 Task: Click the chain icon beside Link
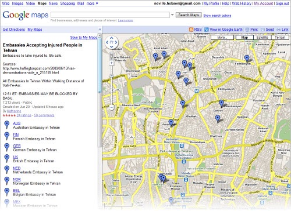[x=279, y=30]
